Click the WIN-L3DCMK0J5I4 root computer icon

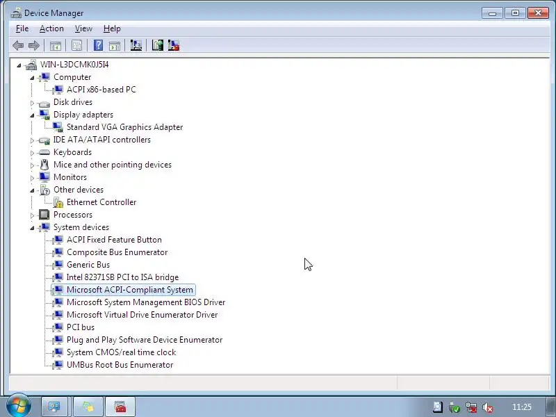[31, 65]
